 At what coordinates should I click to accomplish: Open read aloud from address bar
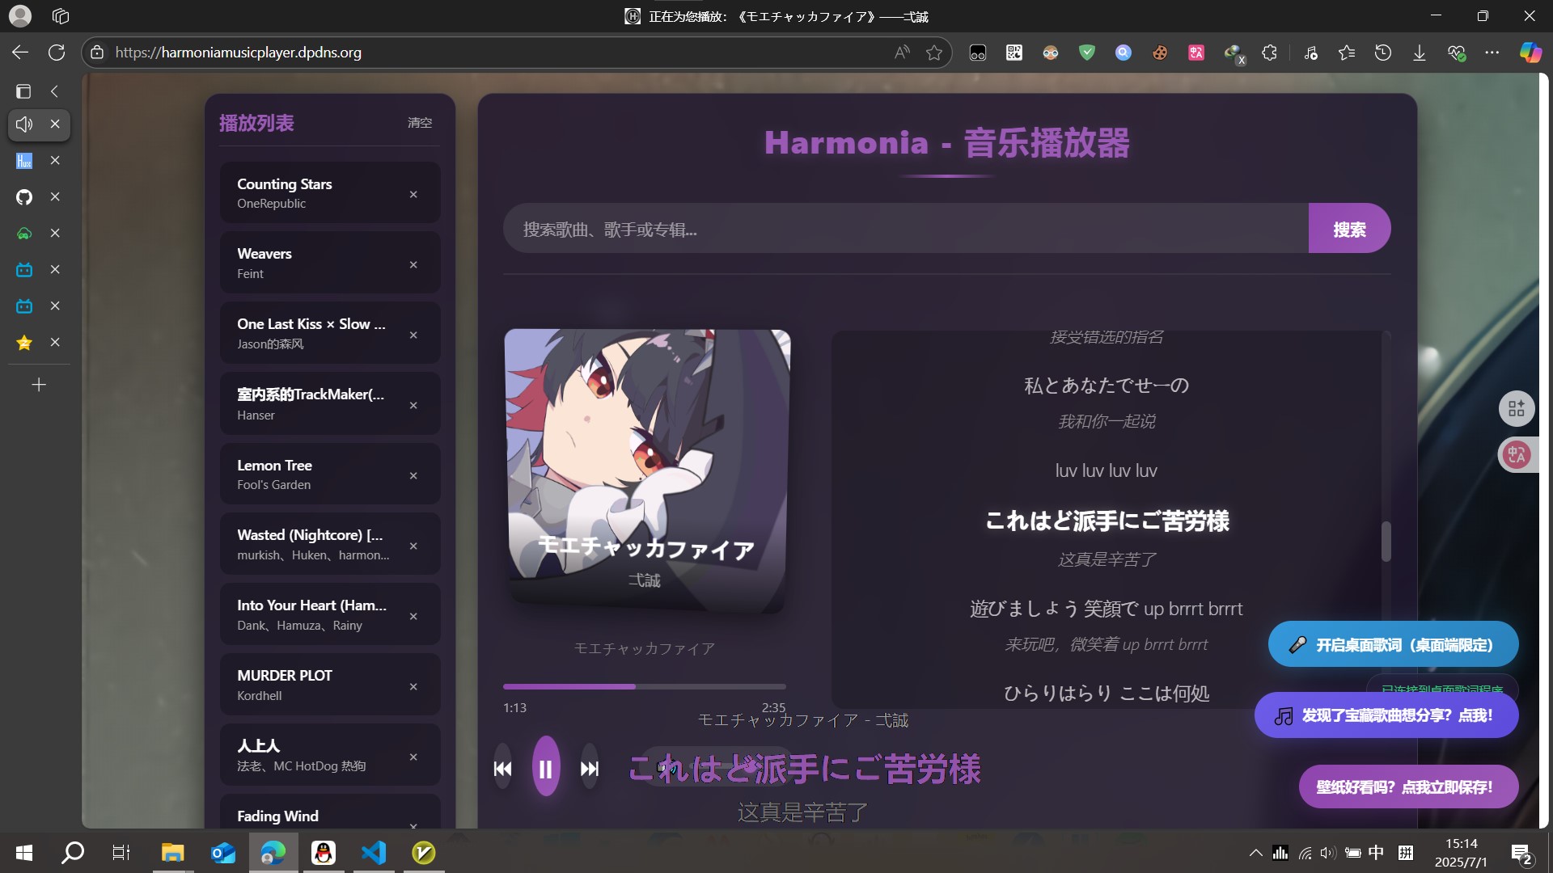[902, 53]
